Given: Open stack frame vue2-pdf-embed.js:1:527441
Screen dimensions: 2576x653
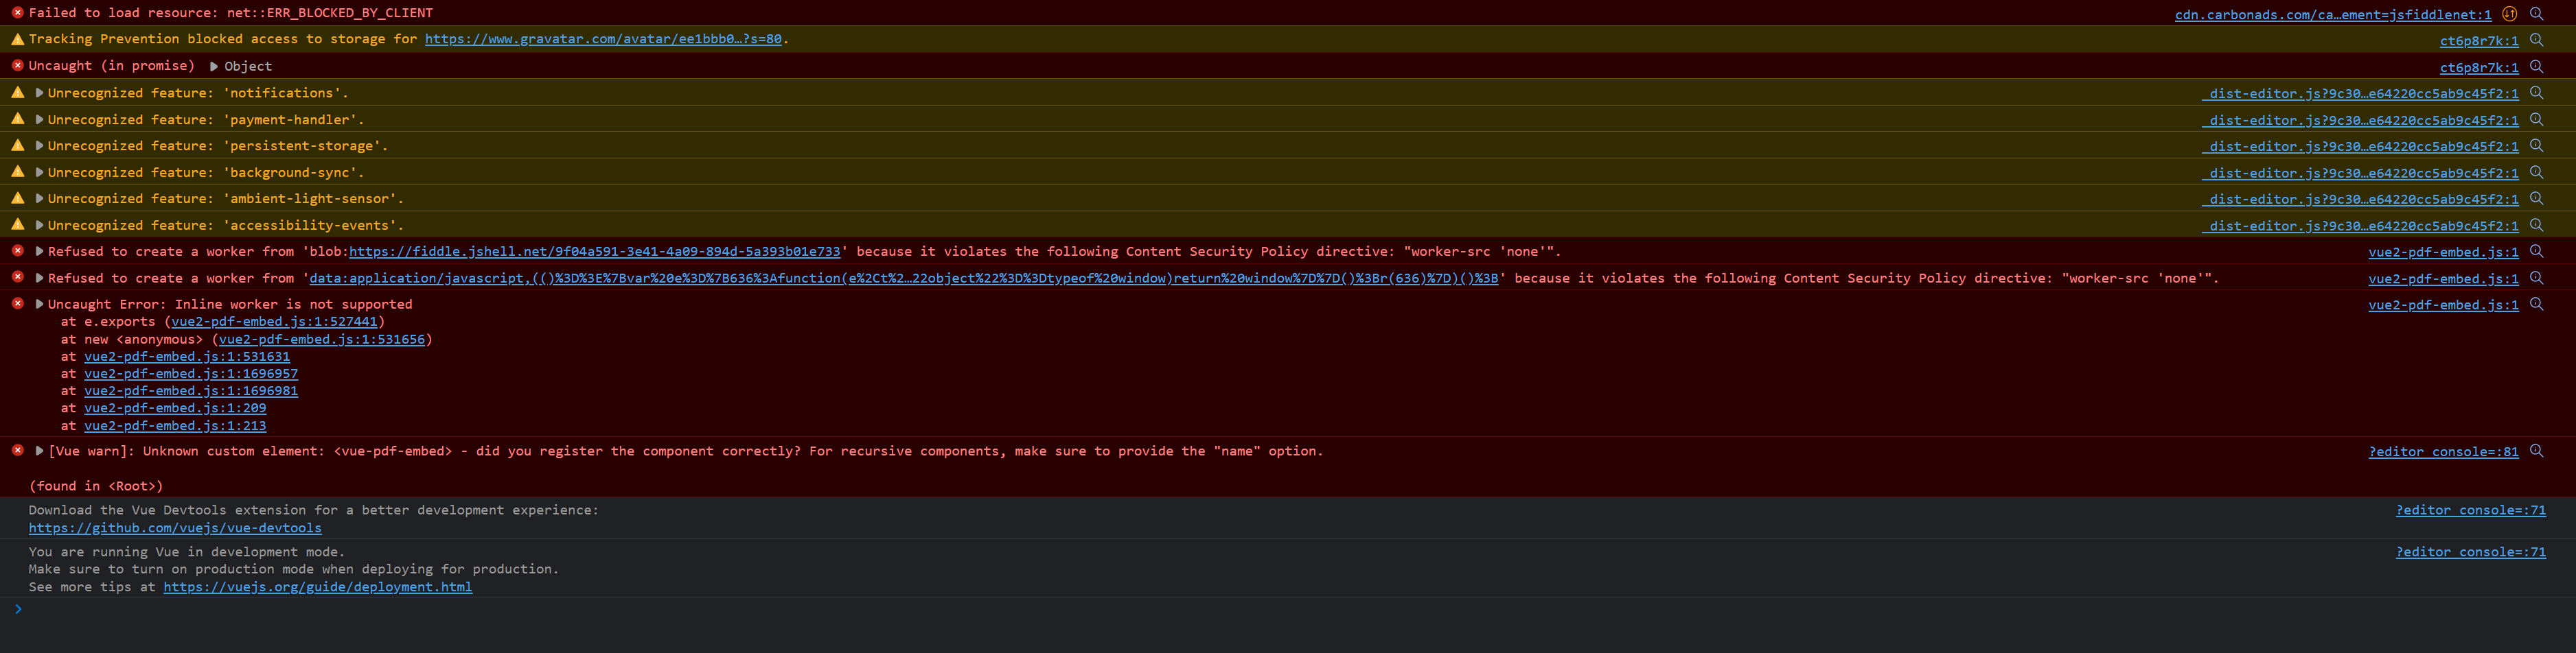Looking at the screenshot, I should point(274,322).
